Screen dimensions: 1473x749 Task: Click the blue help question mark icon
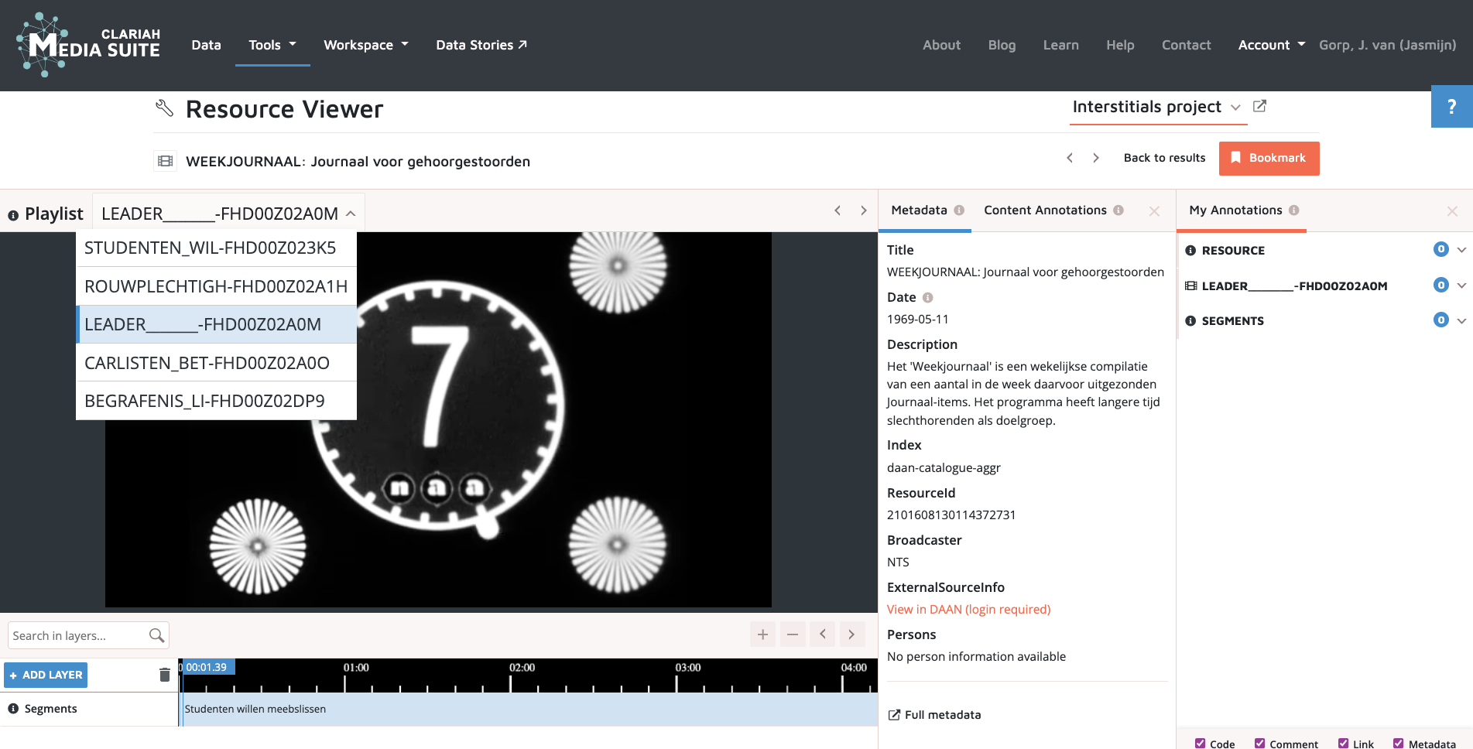coord(1451,107)
